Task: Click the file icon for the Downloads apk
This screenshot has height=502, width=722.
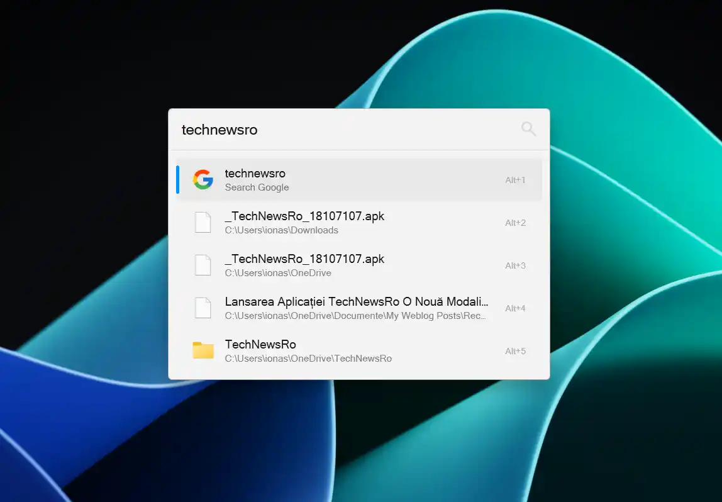Action: tap(203, 223)
